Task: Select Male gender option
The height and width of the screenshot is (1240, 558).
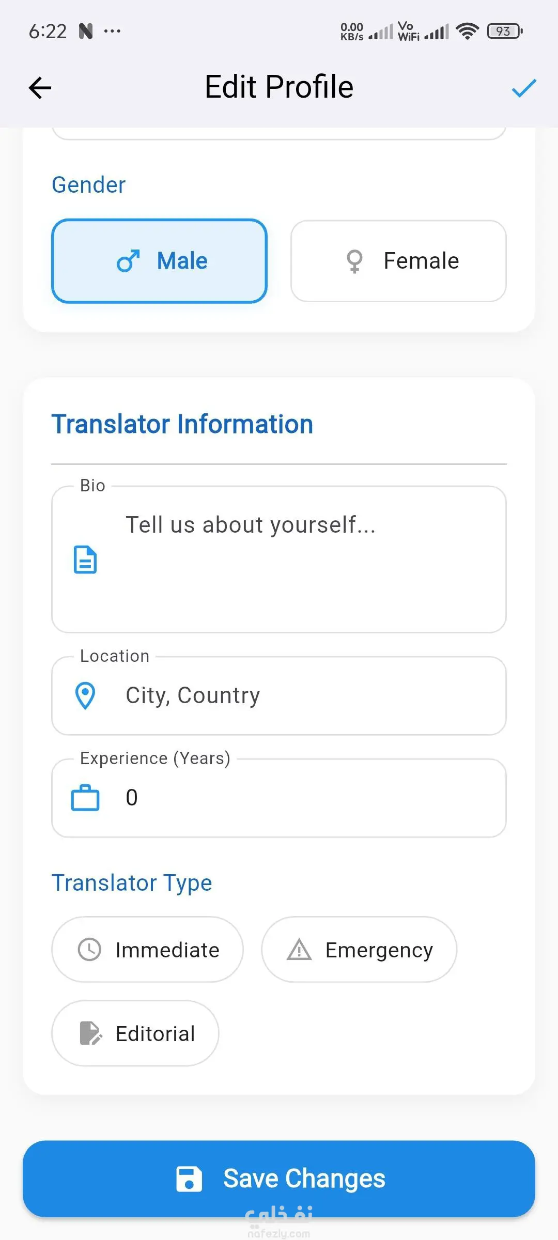Action: (159, 261)
